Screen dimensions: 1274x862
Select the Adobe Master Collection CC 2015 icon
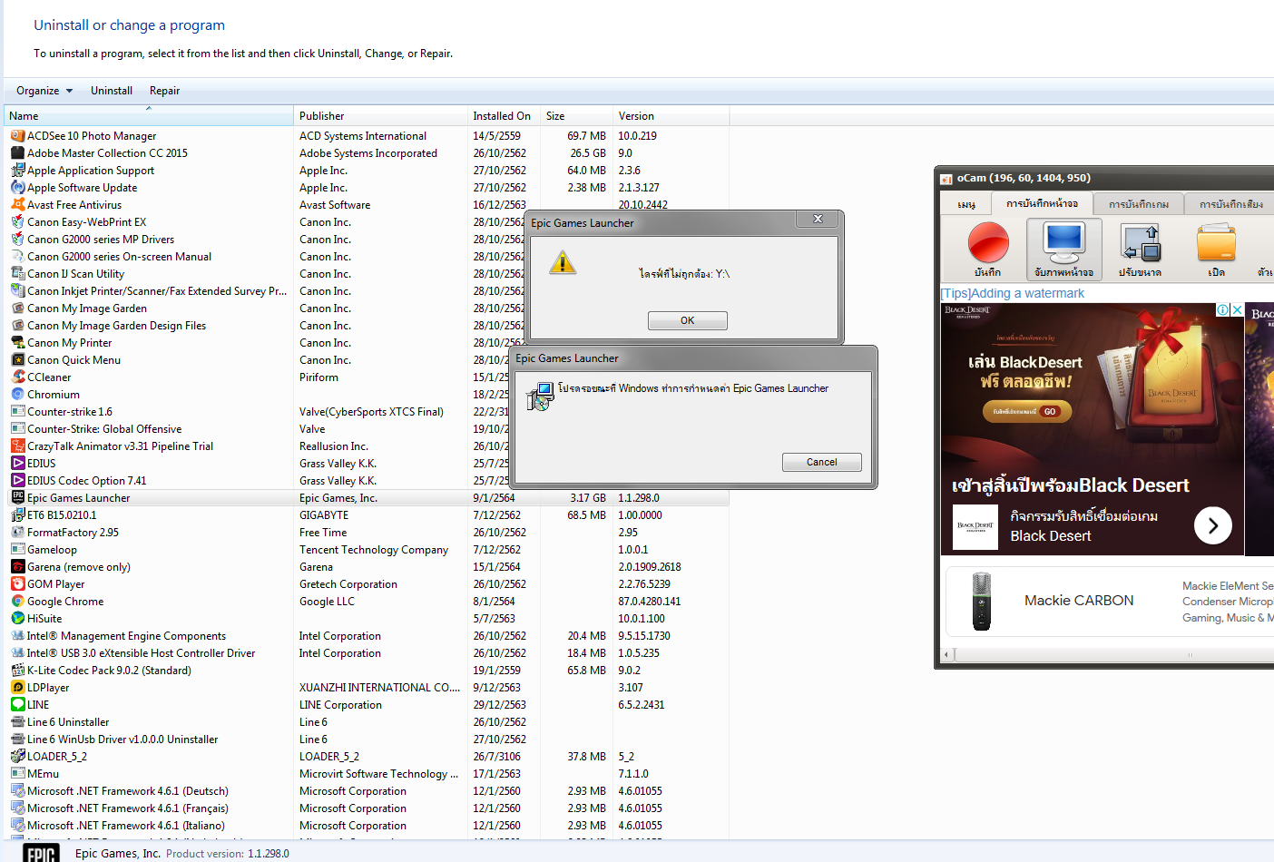(17, 153)
